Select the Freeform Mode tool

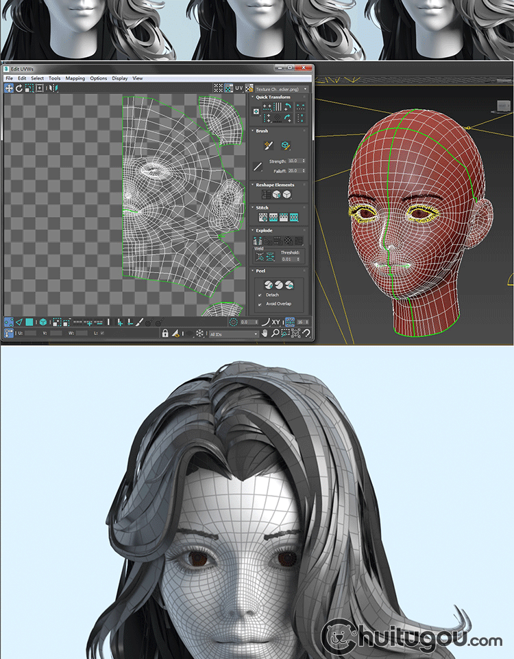coord(40,89)
